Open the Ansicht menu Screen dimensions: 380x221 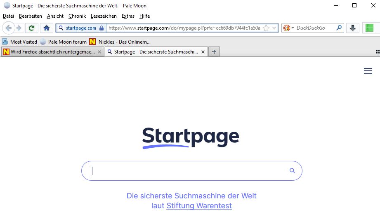click(55, 16)
